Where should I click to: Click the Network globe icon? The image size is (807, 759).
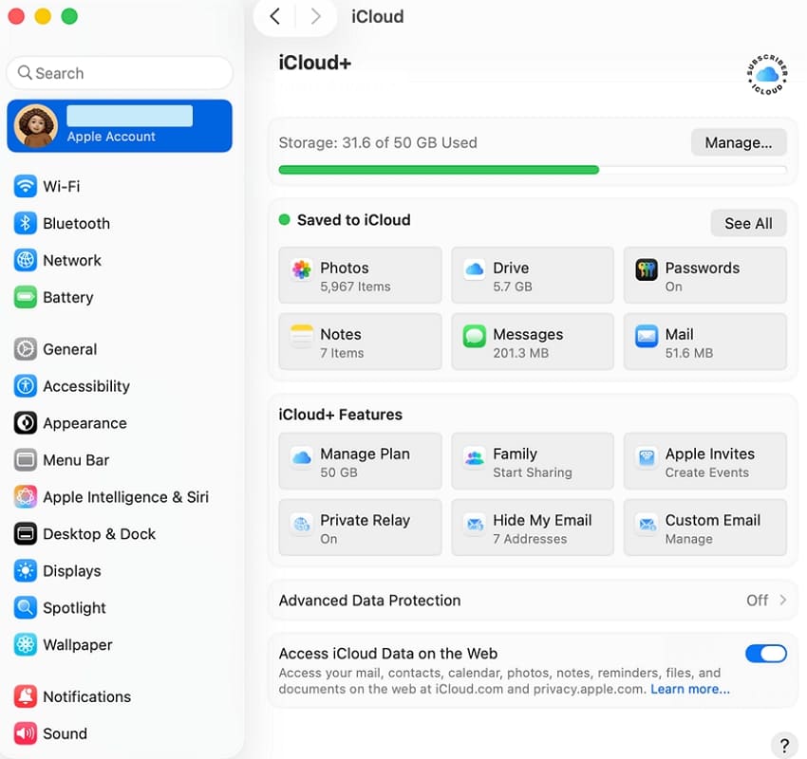tap(26, 260)
